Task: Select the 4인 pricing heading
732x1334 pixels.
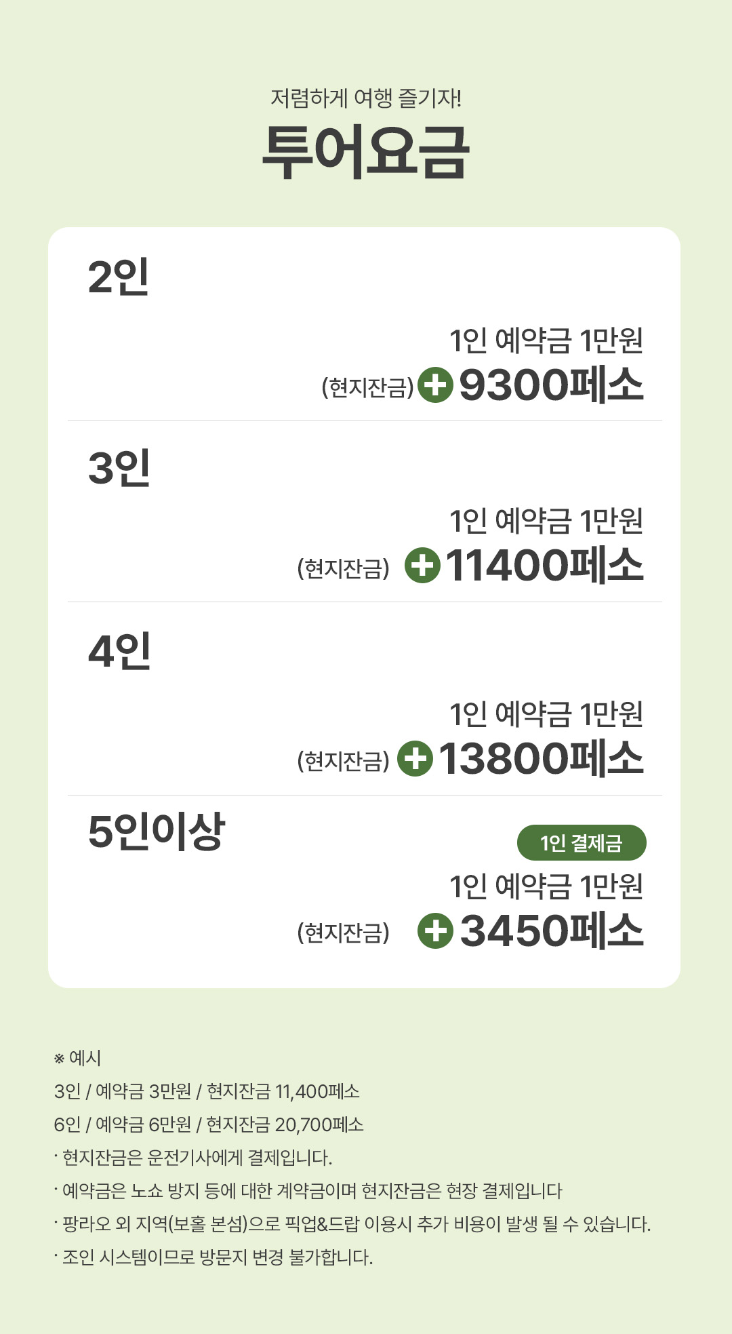Action: point(120,652)
